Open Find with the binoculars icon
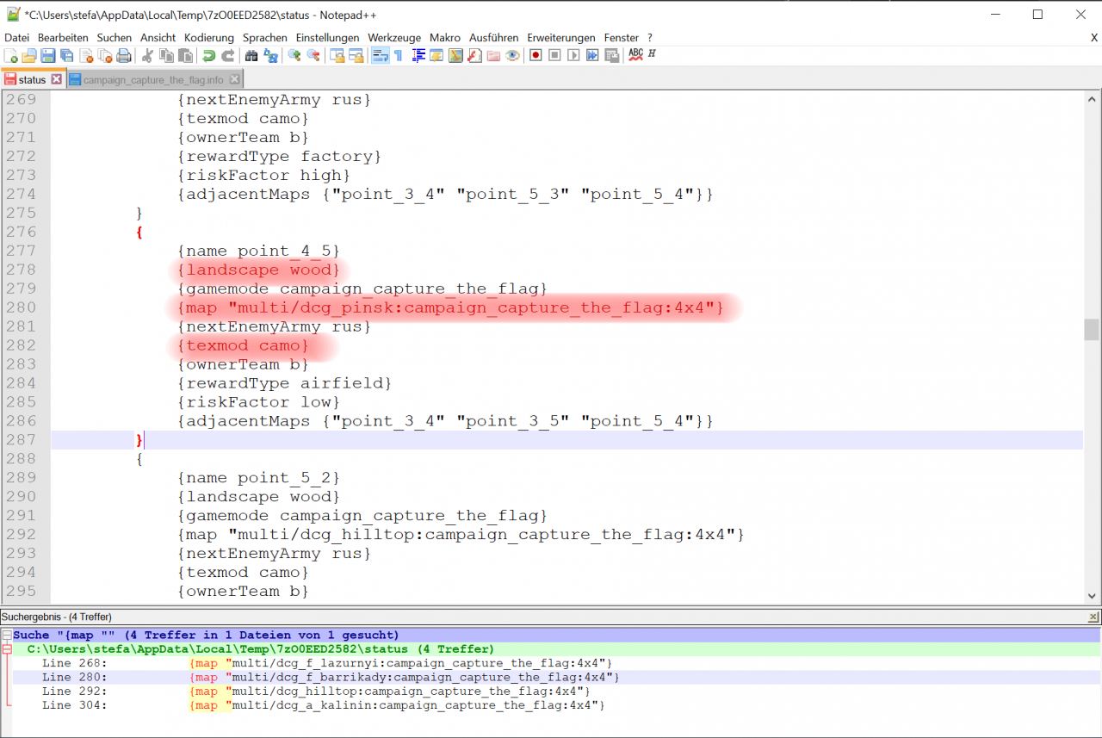 (x=251, y=56)
